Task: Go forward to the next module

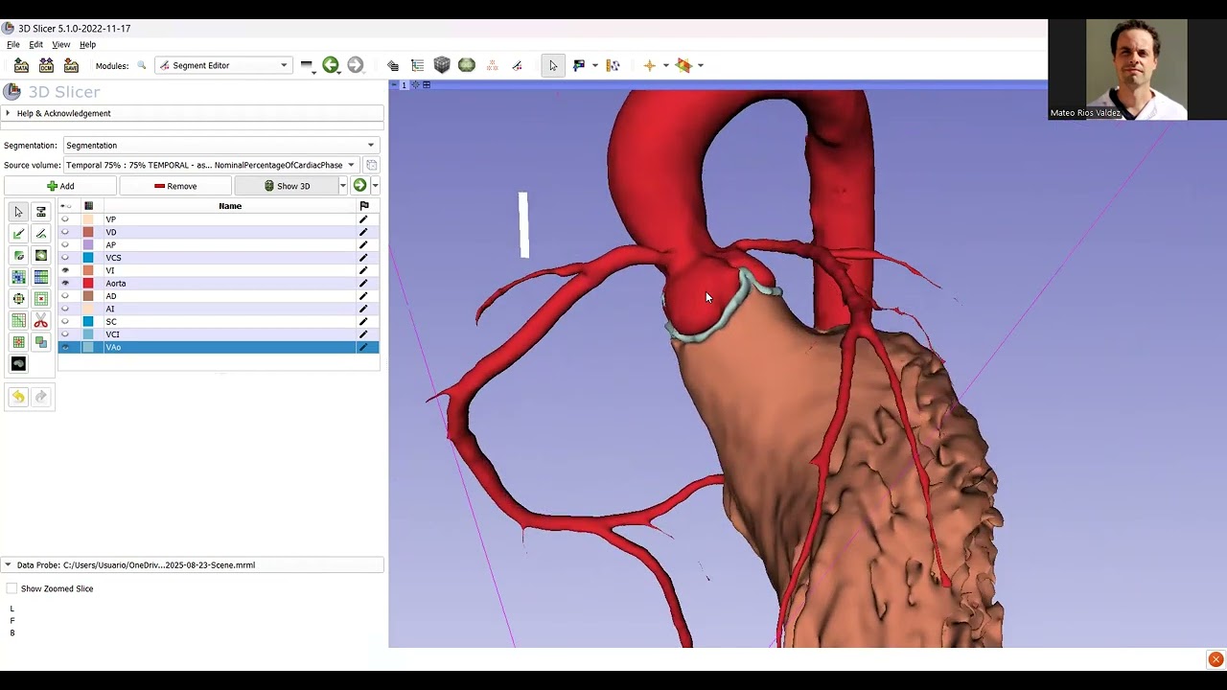Action: (356, 65)
